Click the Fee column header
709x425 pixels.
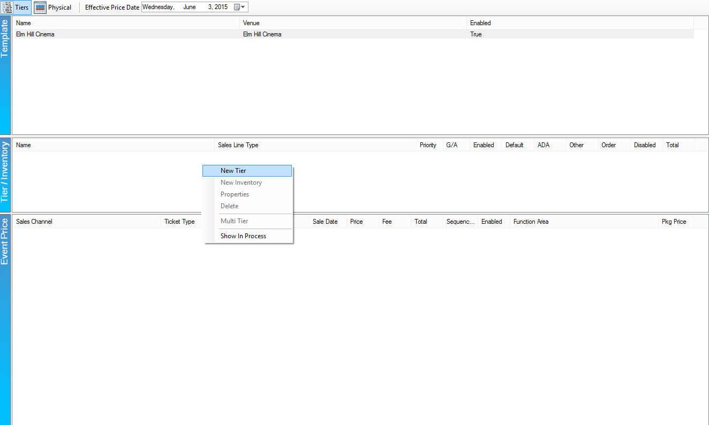pyautogui.click(x=395, y=222)
